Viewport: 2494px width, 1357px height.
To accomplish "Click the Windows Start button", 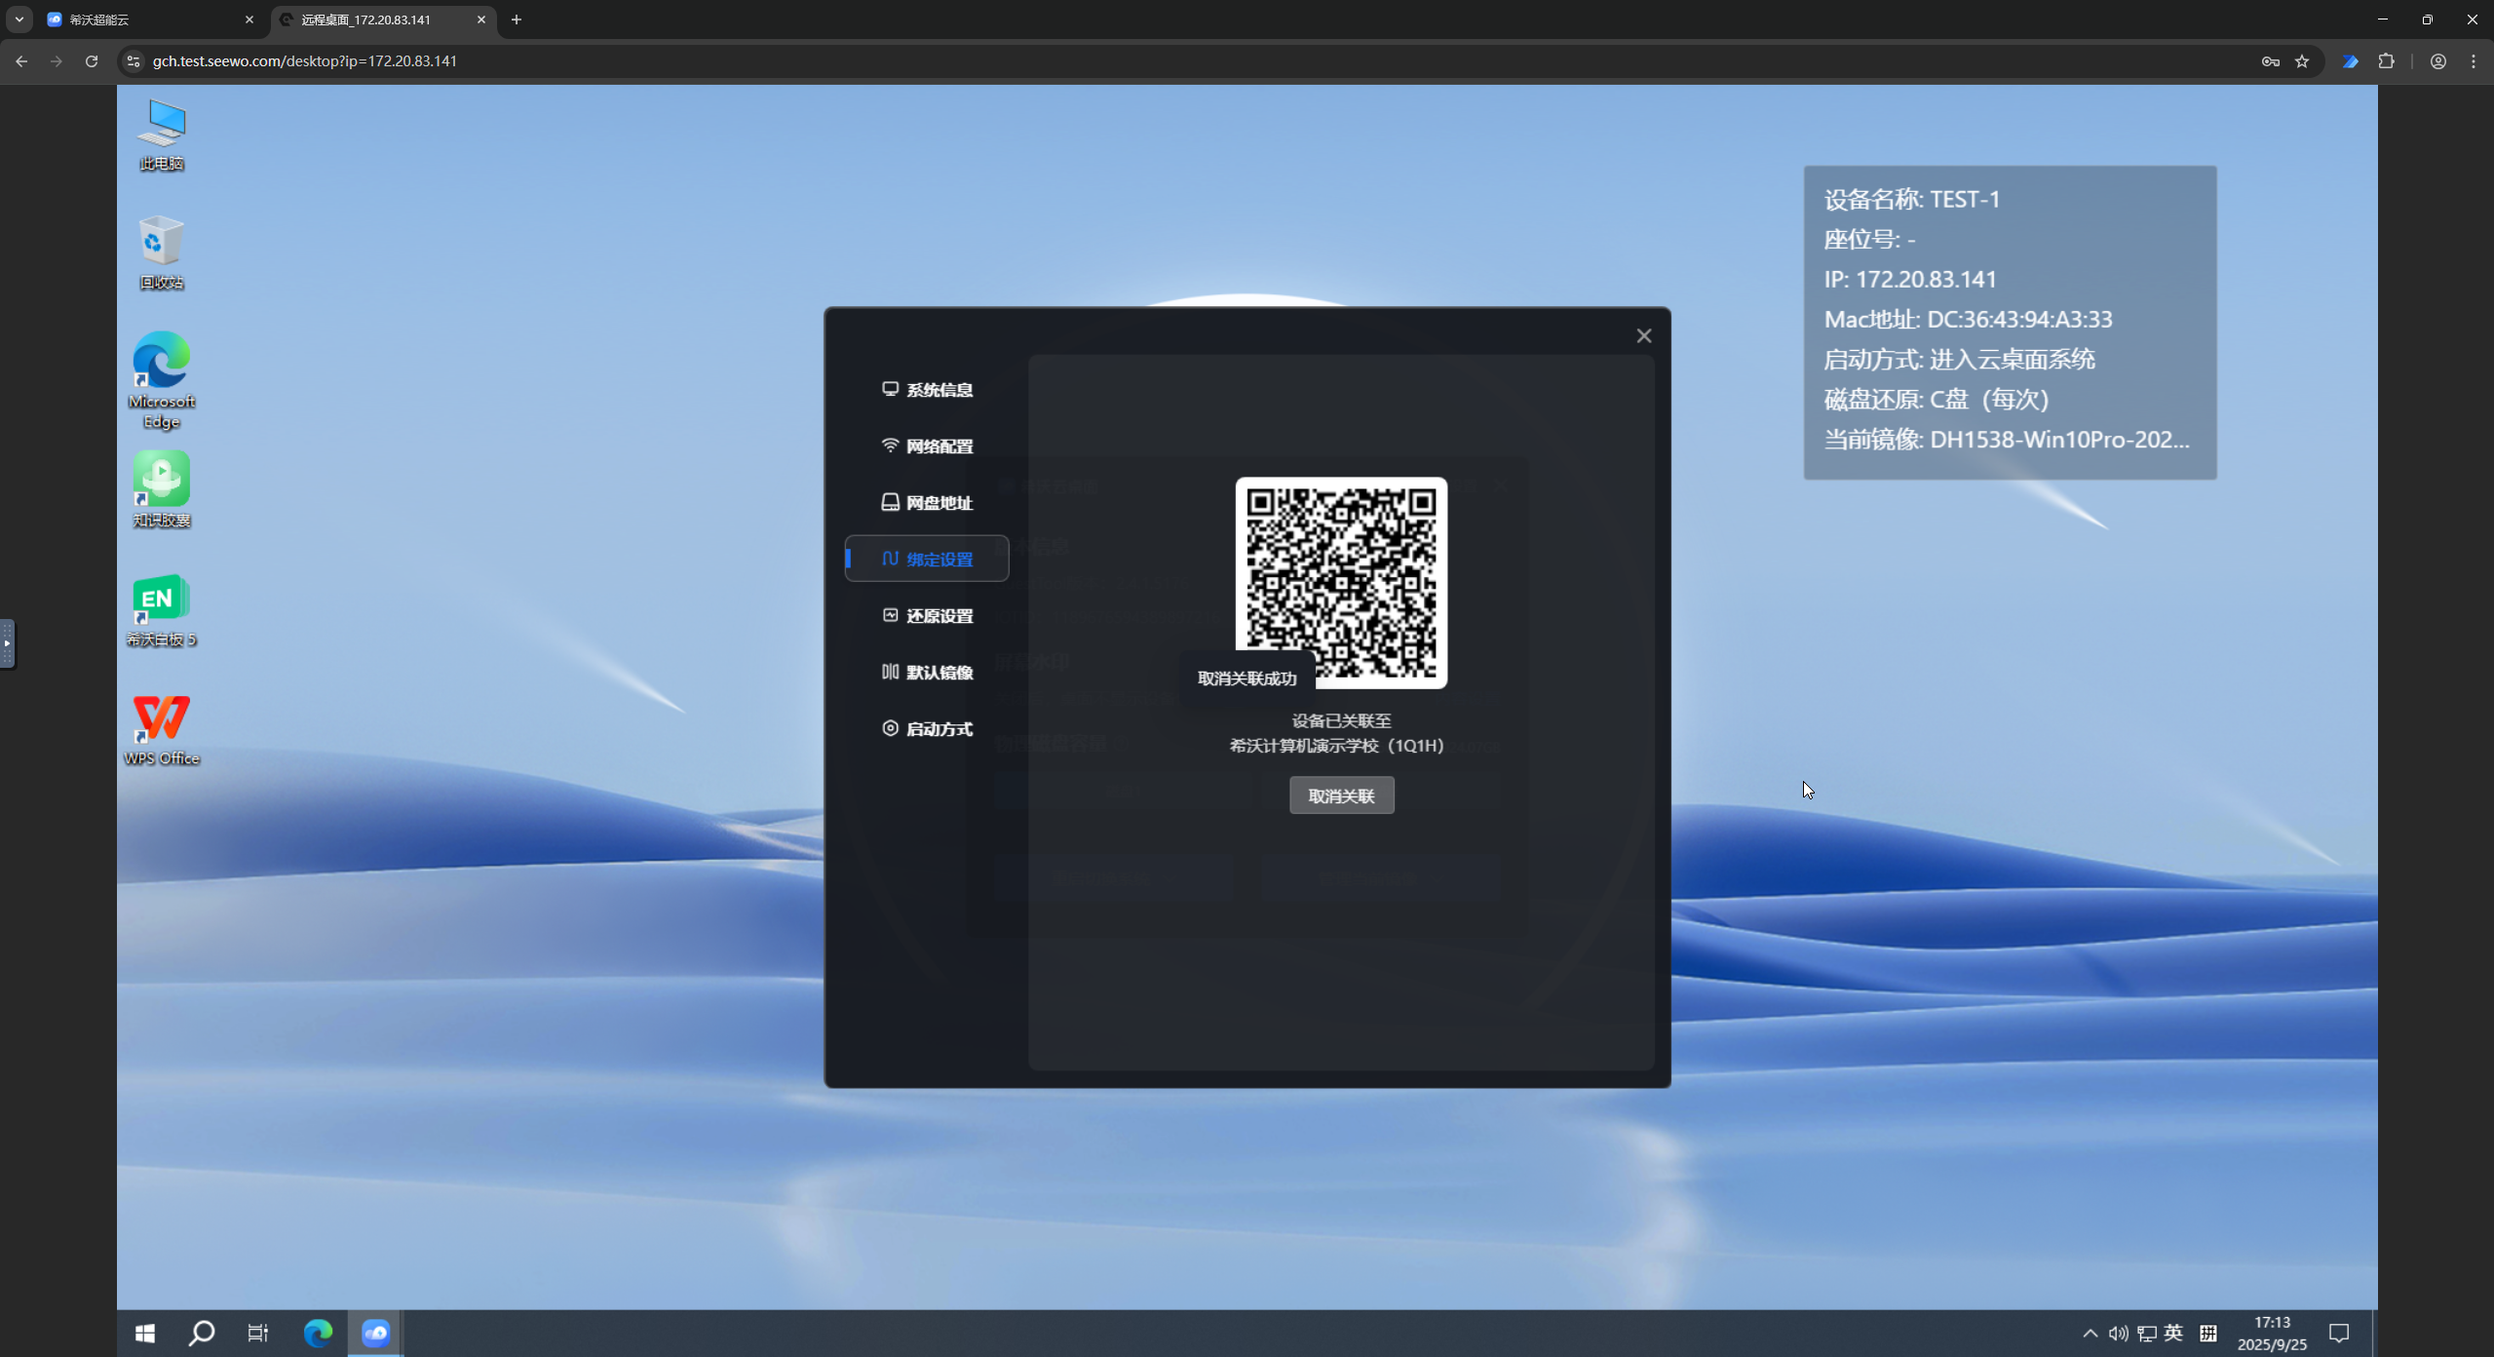I will point(145,1333).
